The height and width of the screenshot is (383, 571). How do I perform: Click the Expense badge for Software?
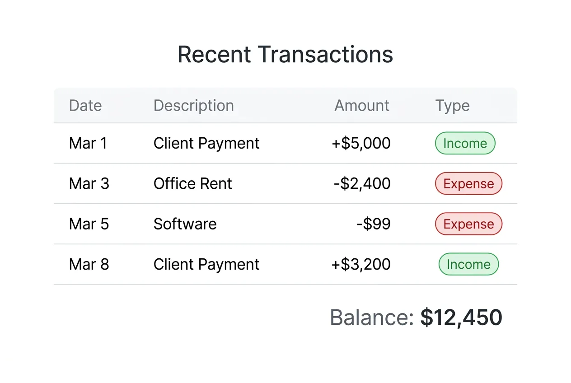tap(468, 224)
